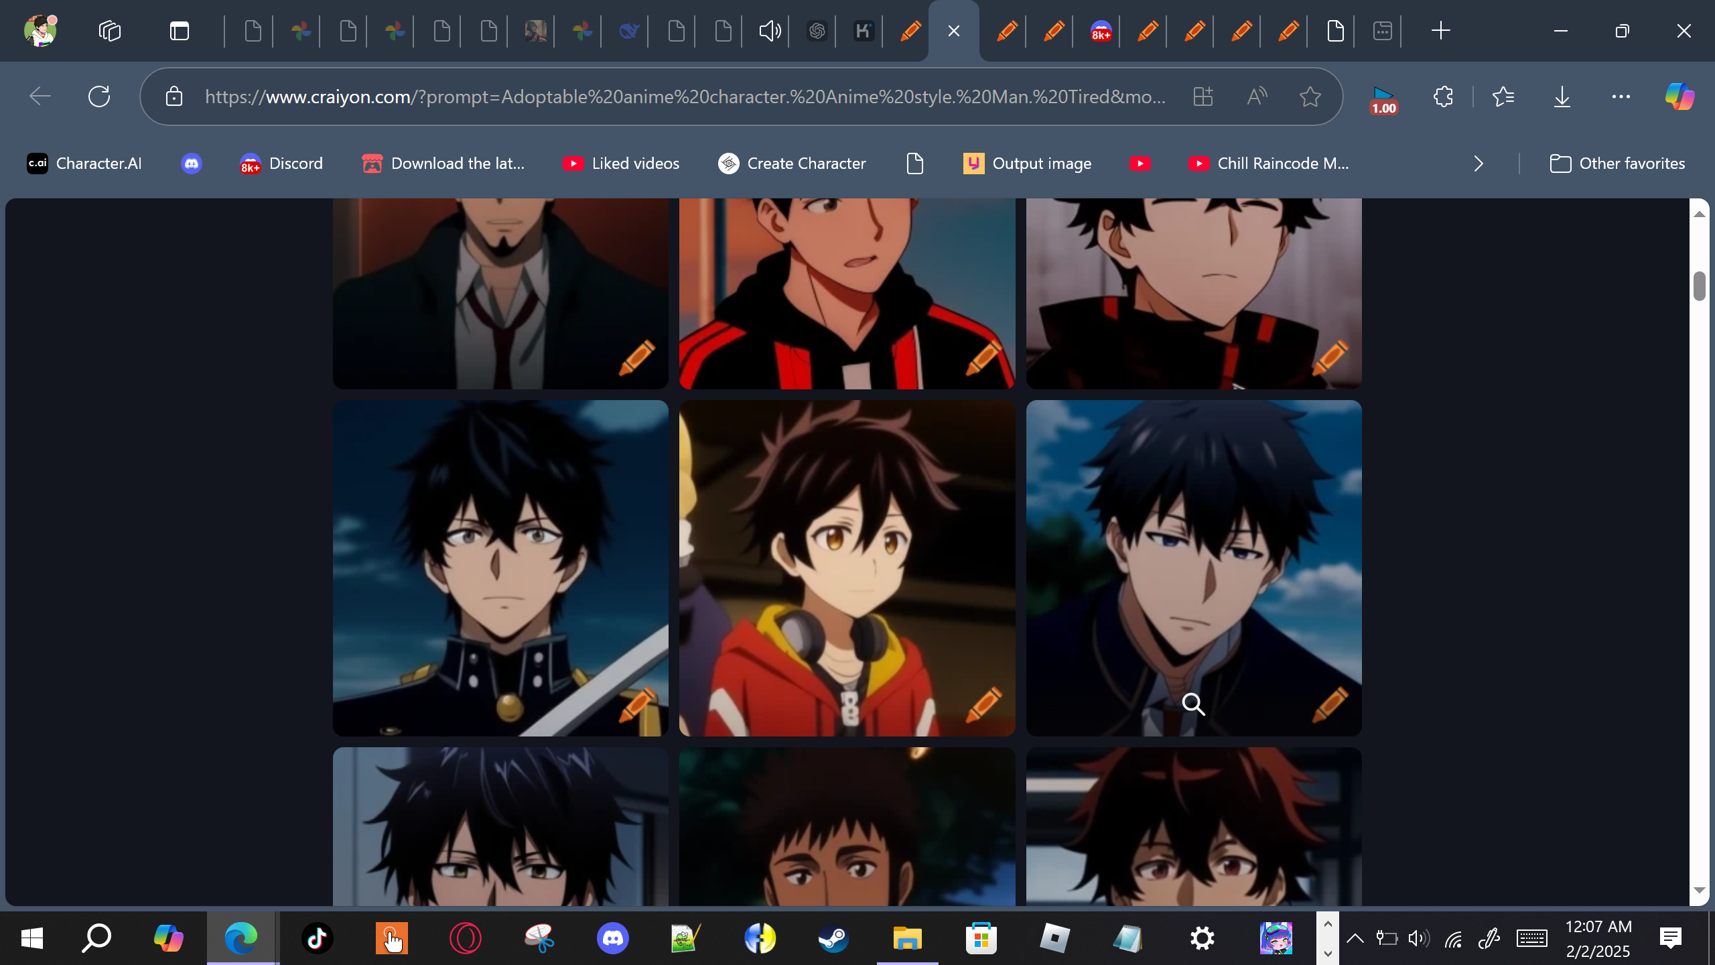Screen dimensions: 1715x965
Task: Mute the tab with speaker icon
Action: [x=769, y=31]
